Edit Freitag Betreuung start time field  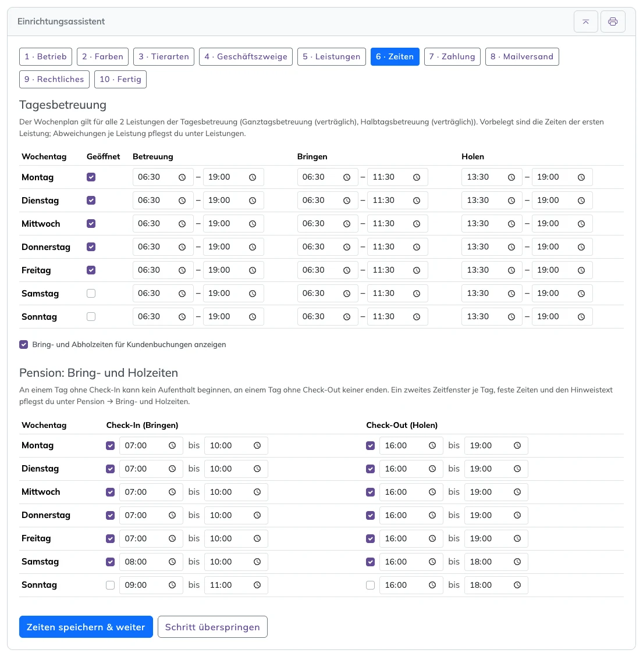(x=163, y=270)
